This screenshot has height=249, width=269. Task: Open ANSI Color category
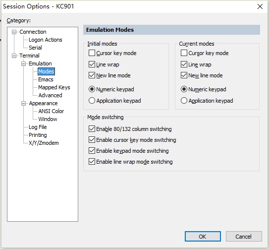pyautogui.click(x=51, y=111)
